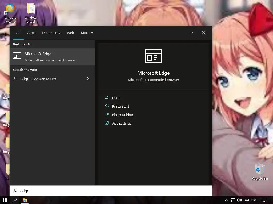Image resolution: width=273 pixels, height=204 pixels.
Task: Click the Windows Start button
Action: [5, 200]
